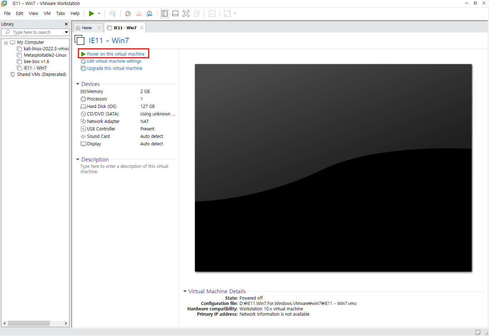Click the Network Adapter NAT value
The image size is (489, 336).
[x=145, y=122]
